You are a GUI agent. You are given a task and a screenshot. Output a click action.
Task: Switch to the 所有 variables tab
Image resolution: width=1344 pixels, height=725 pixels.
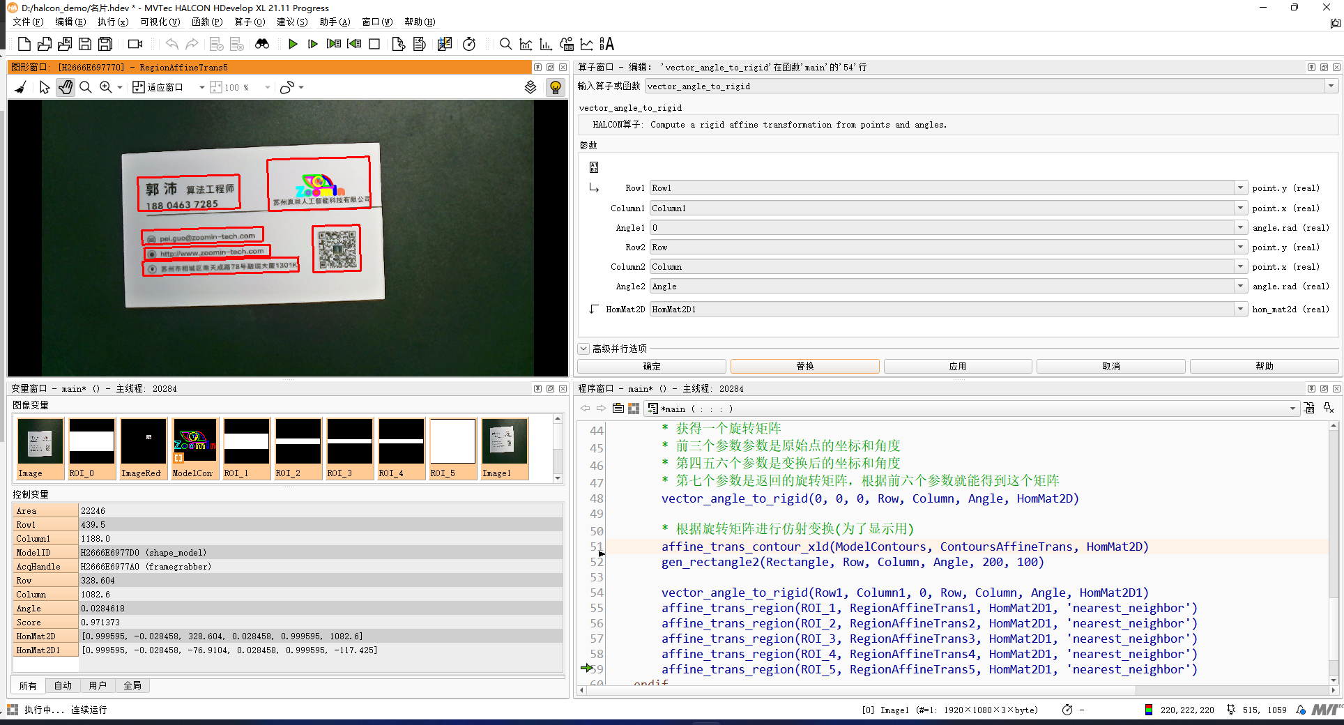(28, 686)
